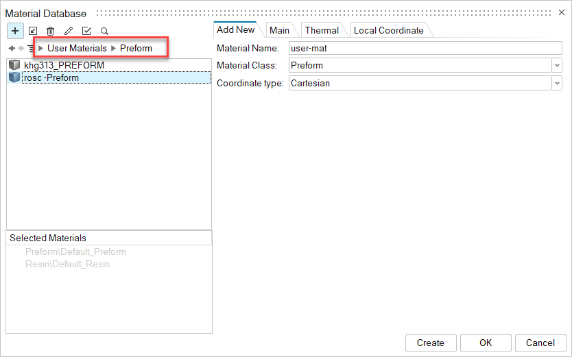The width and height of the screenshot is (572, 357).
Task: Click the search materials magnifier icon
Action: click(104, 31)
